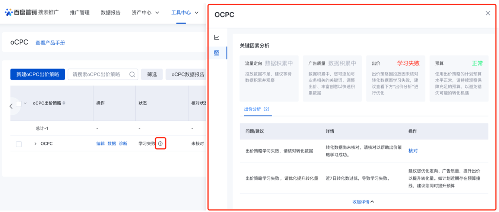Collapse details via 收起详情
This screenshot has height=212, width=499.
(x=363, y=202)
